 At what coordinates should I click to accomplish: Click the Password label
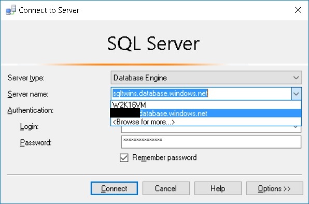tap(36, 142)
